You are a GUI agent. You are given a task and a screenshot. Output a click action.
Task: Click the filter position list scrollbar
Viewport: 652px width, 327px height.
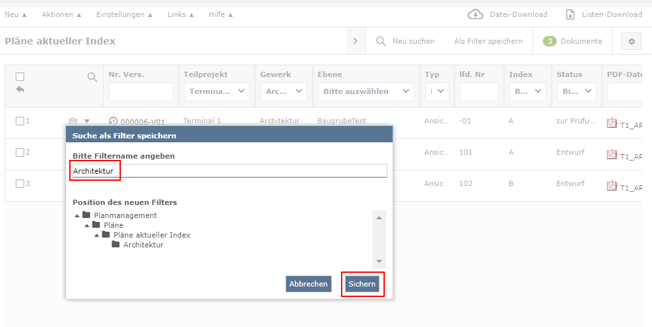tap(379, 238)
